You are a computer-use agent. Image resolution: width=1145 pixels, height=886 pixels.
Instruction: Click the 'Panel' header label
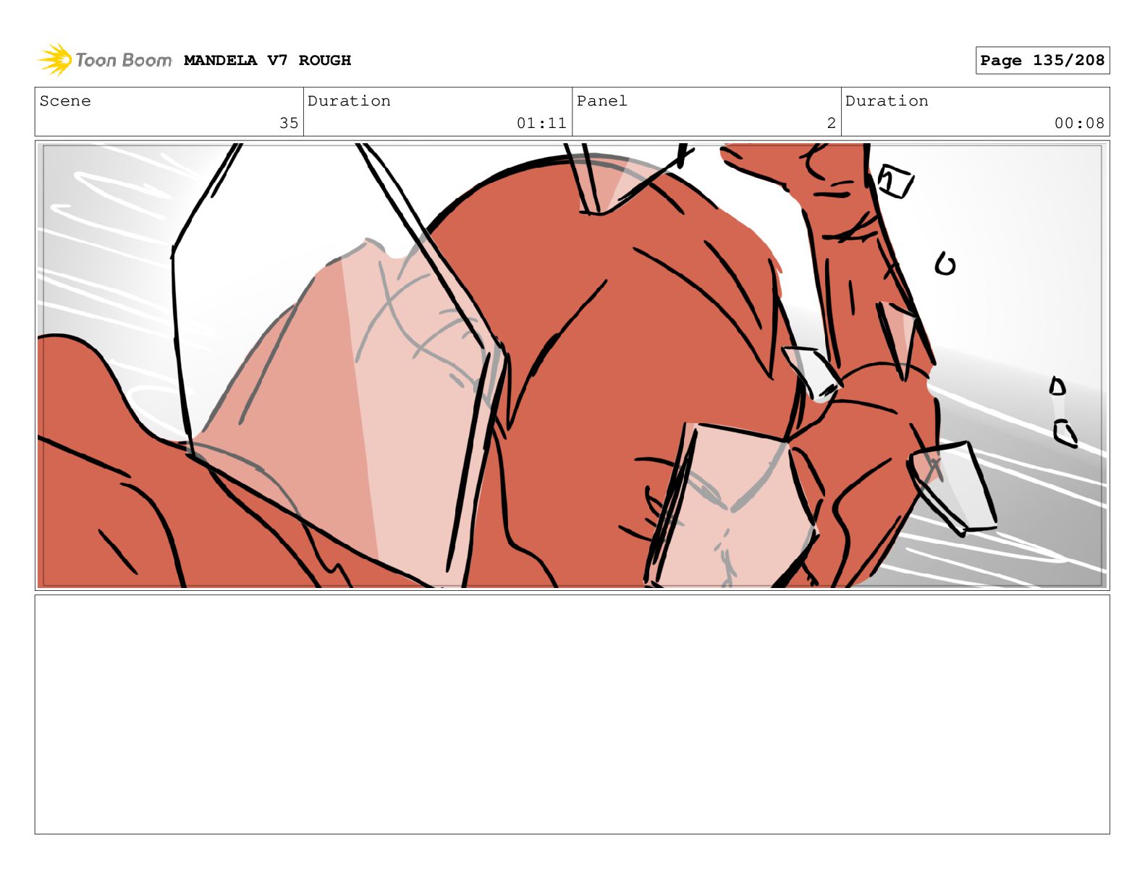tap(601, 101)
